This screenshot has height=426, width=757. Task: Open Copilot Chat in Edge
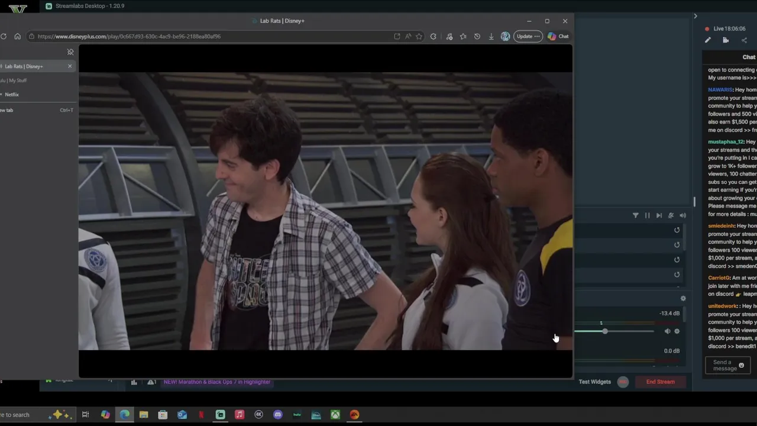click(x=558, y=36)
